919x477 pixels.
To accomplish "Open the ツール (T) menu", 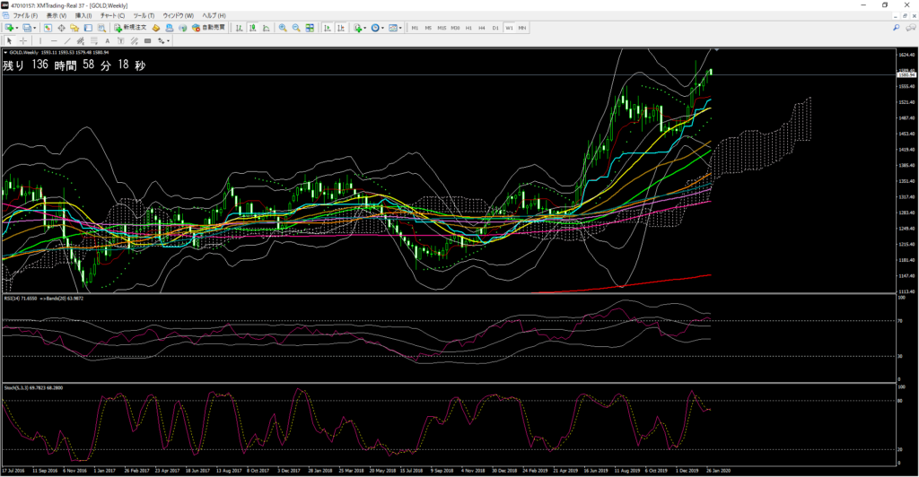I will (x=144, y=16).
